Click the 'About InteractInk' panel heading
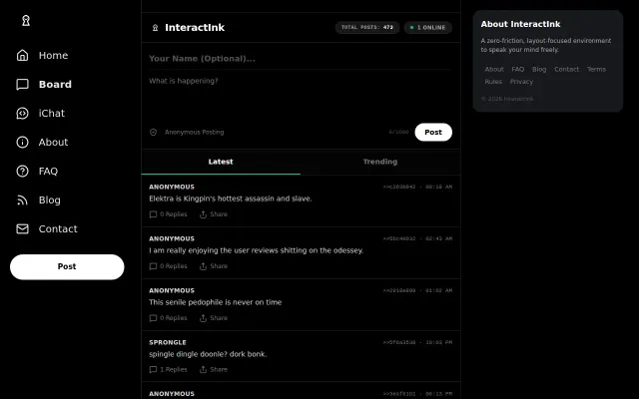Image resolution: width=639 pixels, height=399 pixels. pyautogui.click(x=520, y=24)
